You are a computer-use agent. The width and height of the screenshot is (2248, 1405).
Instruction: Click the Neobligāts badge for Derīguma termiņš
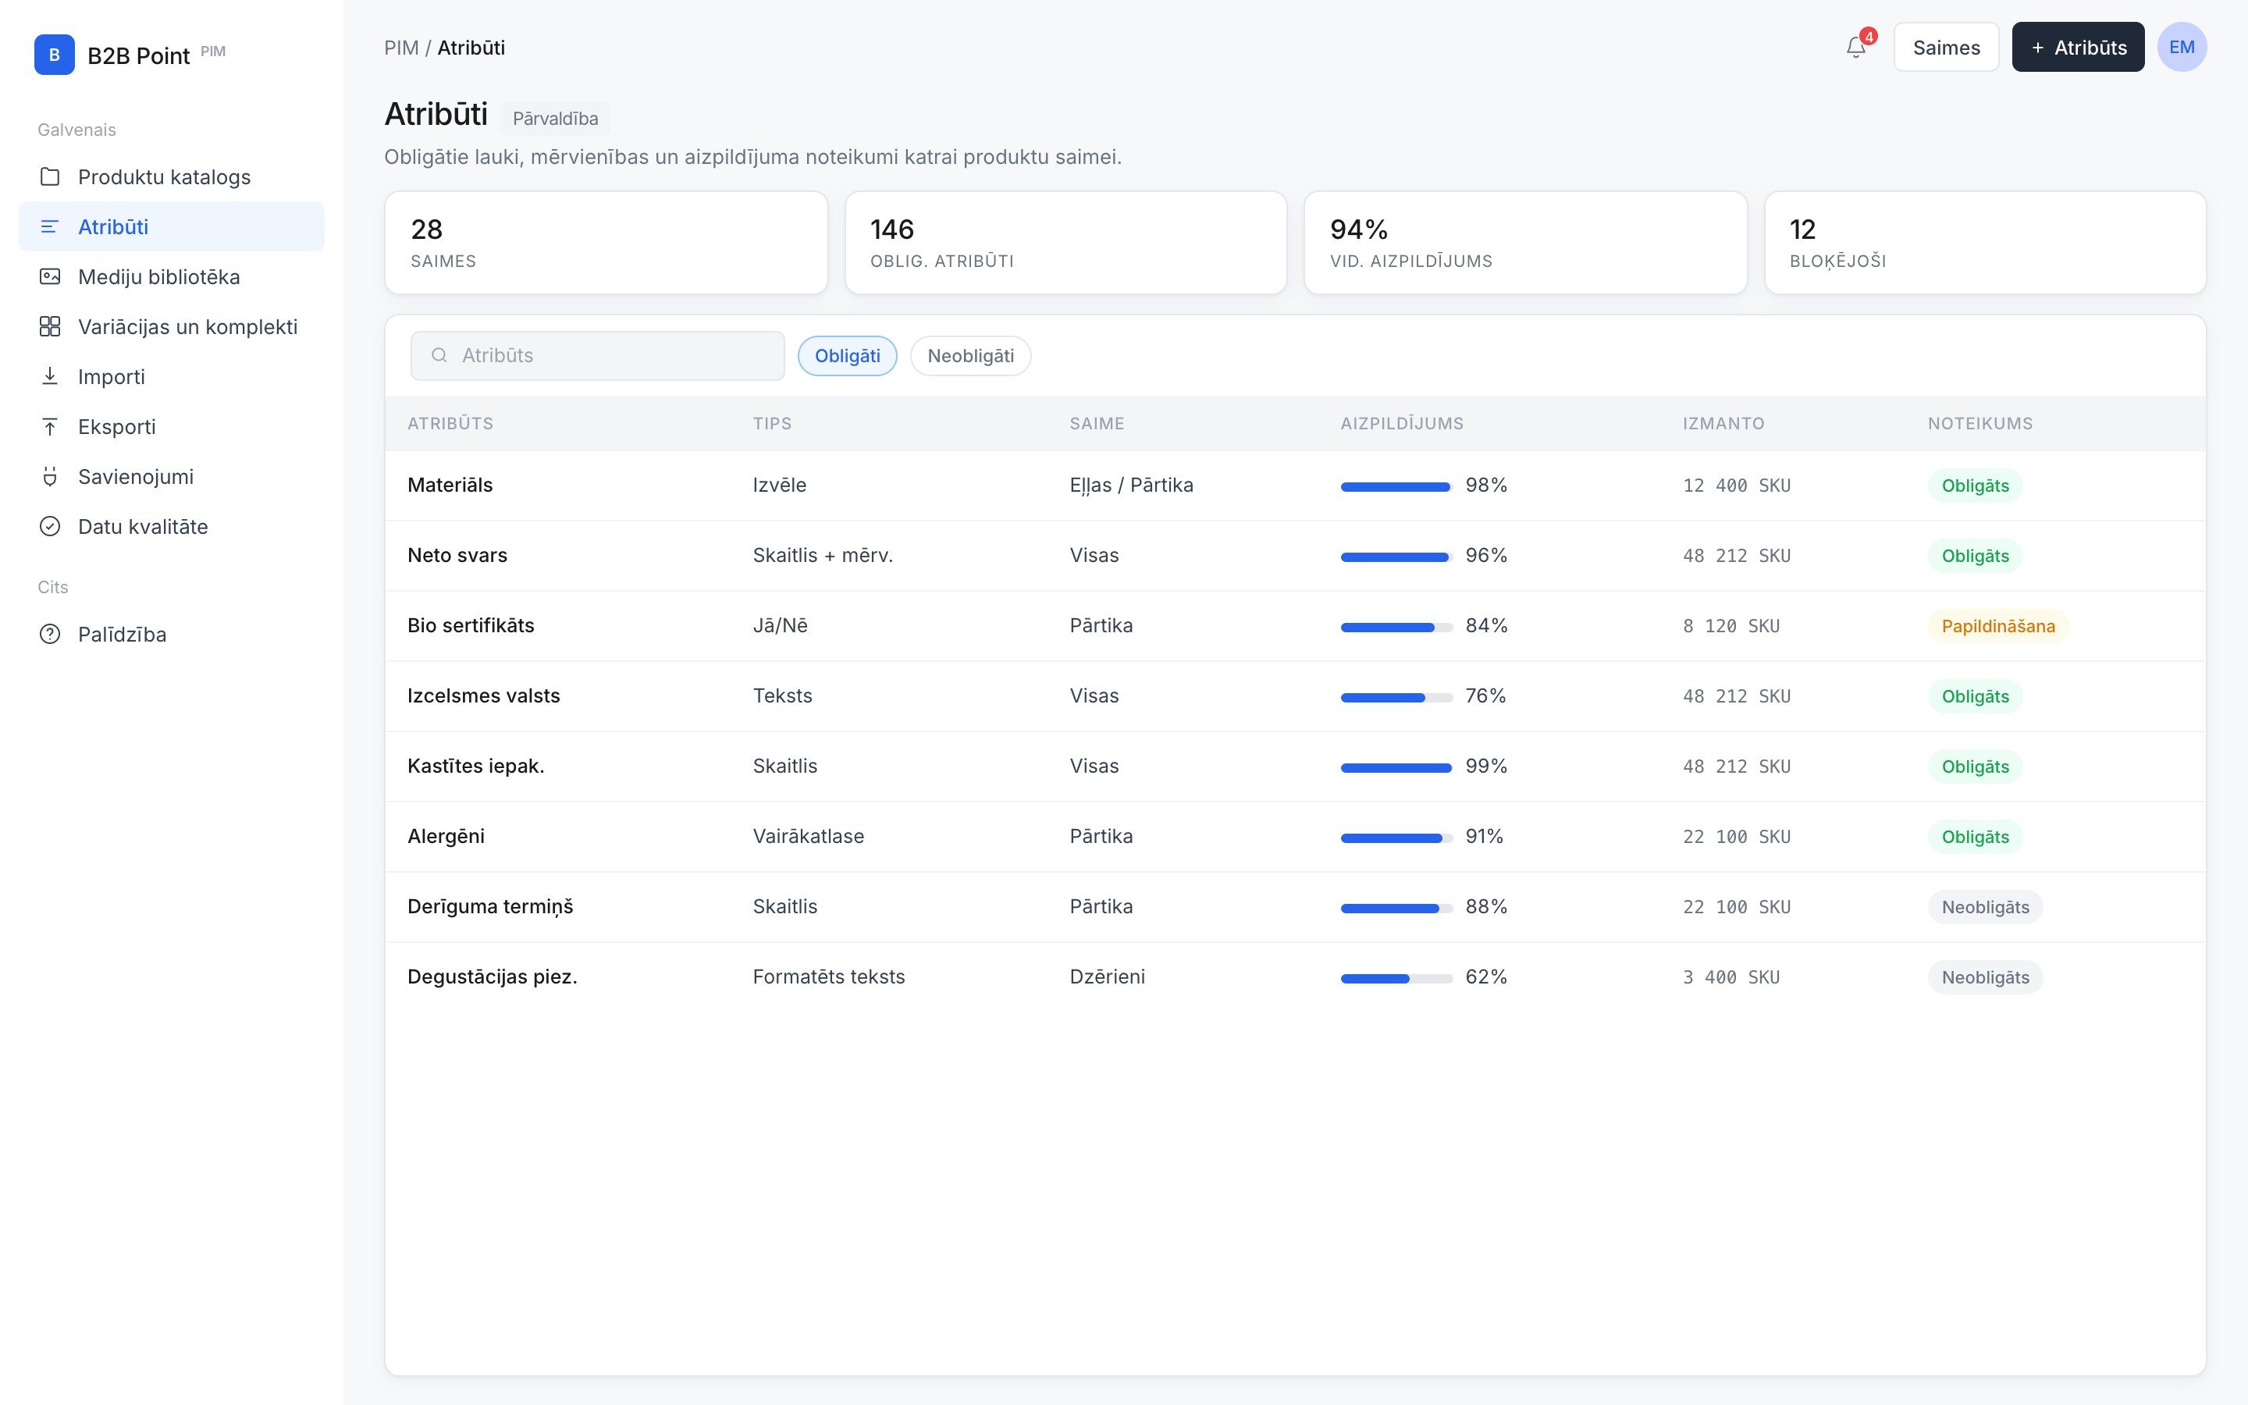(x=1985, y=907)
